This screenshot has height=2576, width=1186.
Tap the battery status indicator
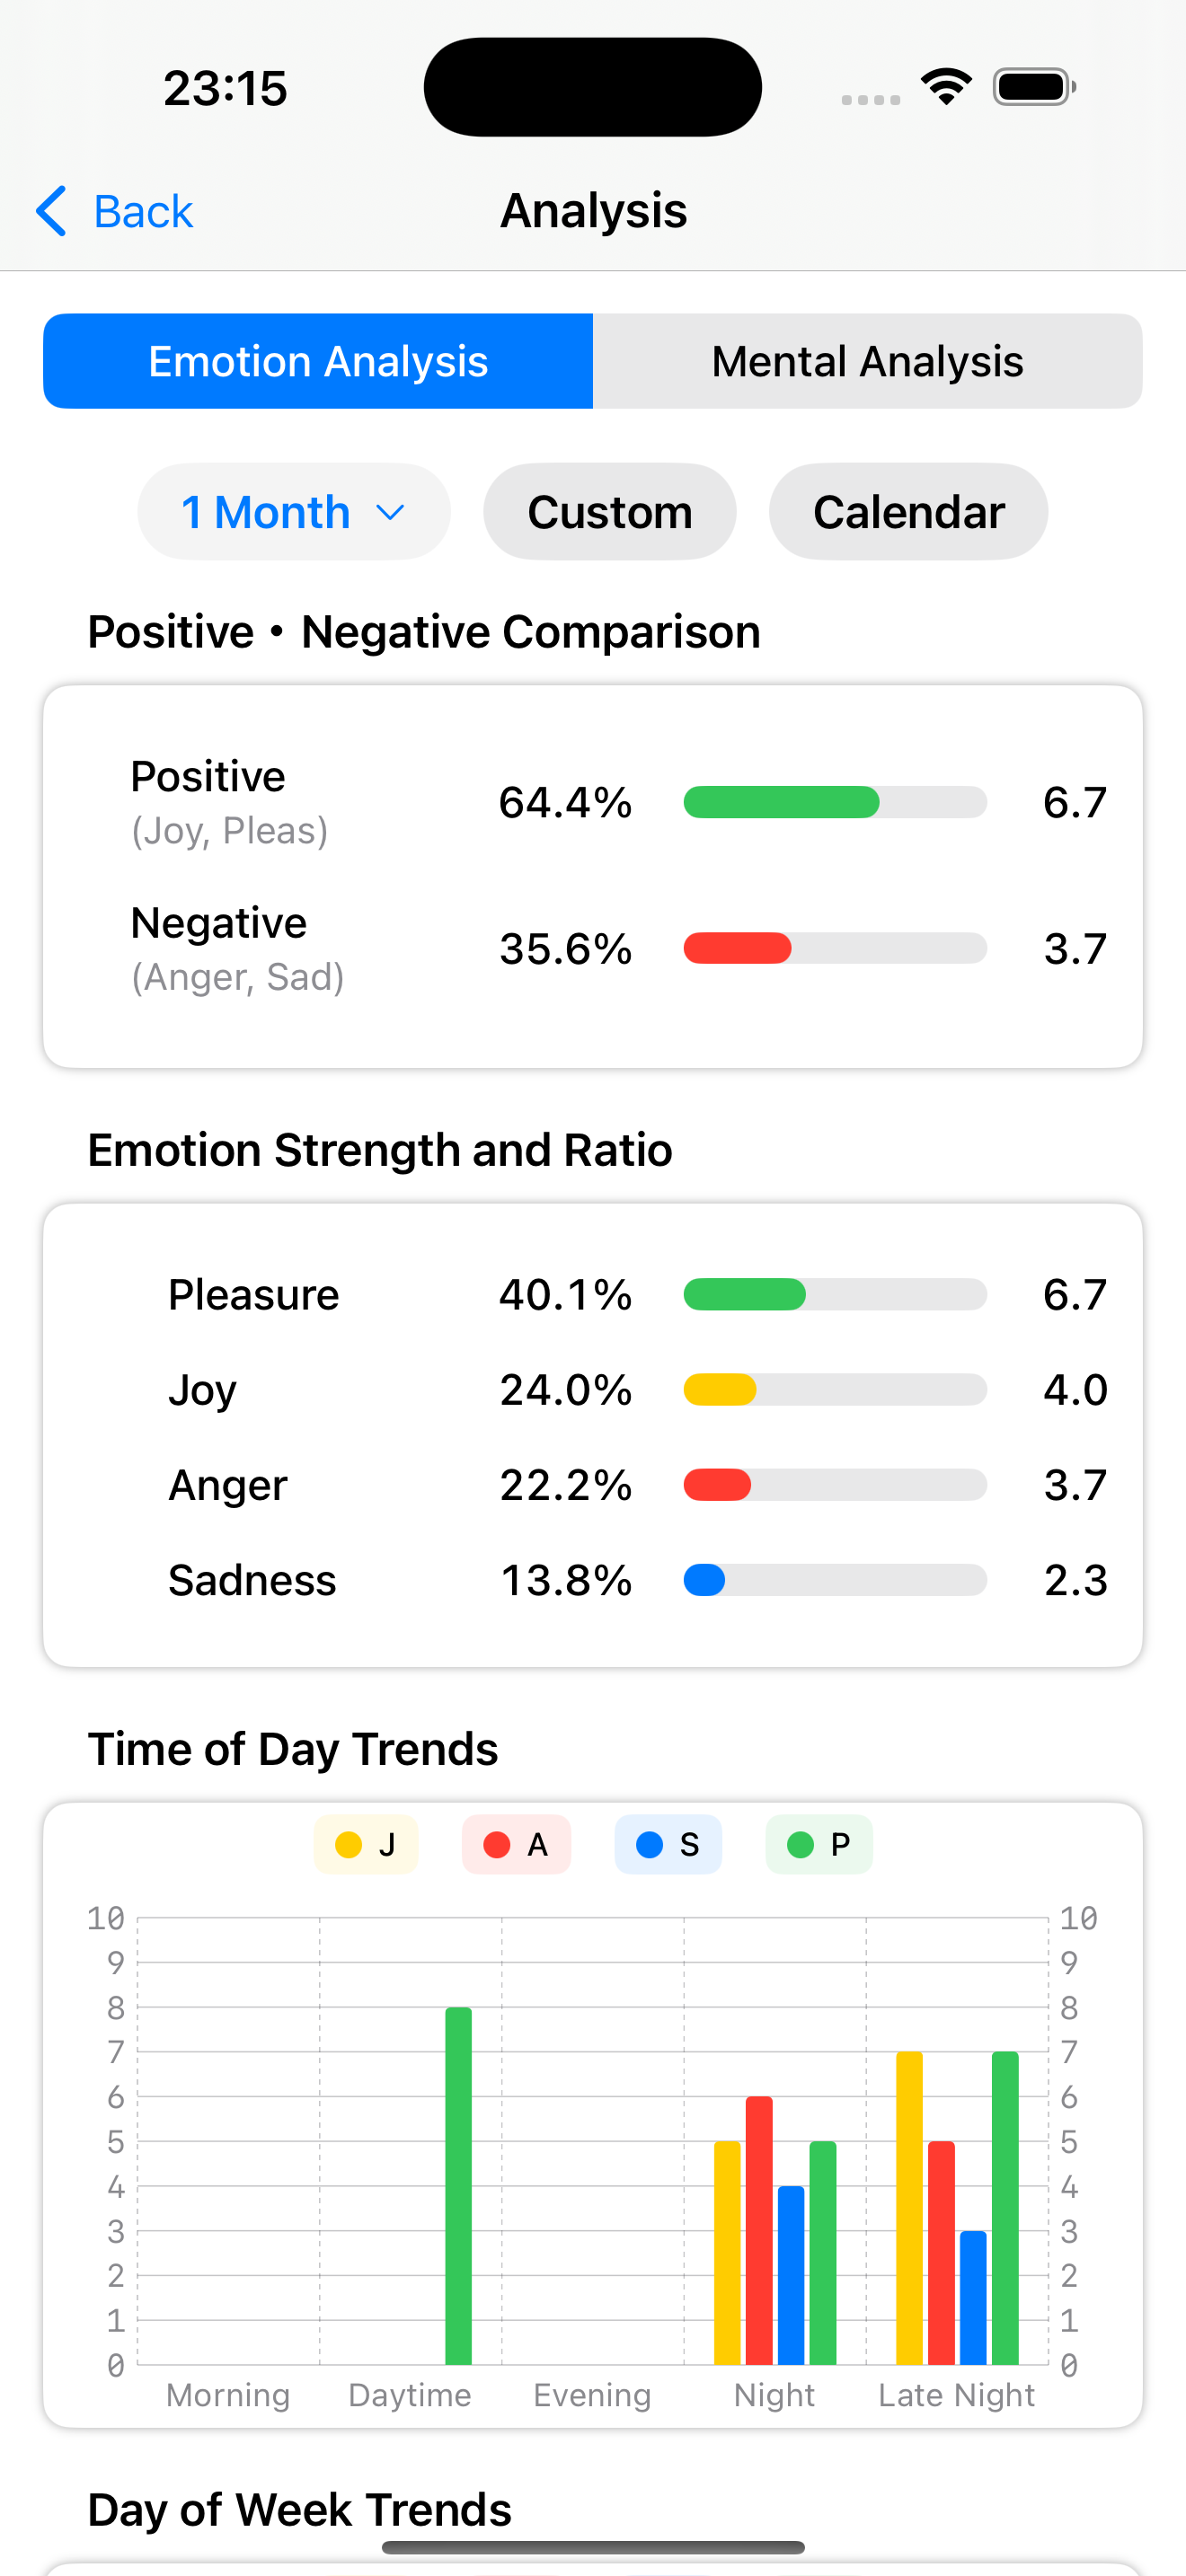(1032, 86)
